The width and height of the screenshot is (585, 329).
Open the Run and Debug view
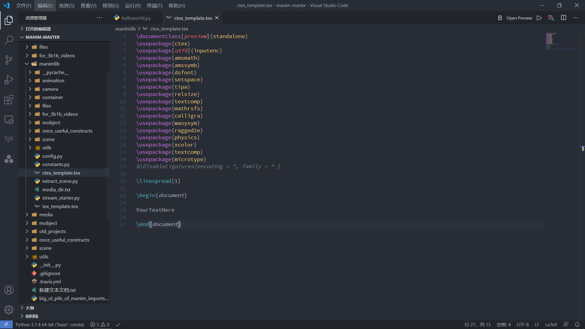coord(9,80)
